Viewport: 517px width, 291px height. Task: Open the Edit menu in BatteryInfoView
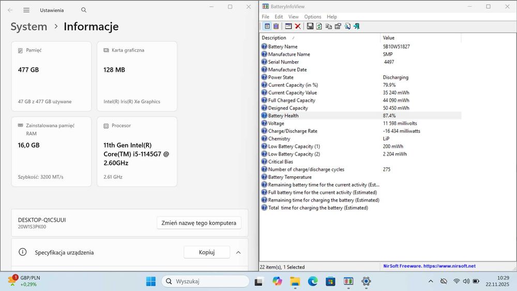tap(279, 17)
